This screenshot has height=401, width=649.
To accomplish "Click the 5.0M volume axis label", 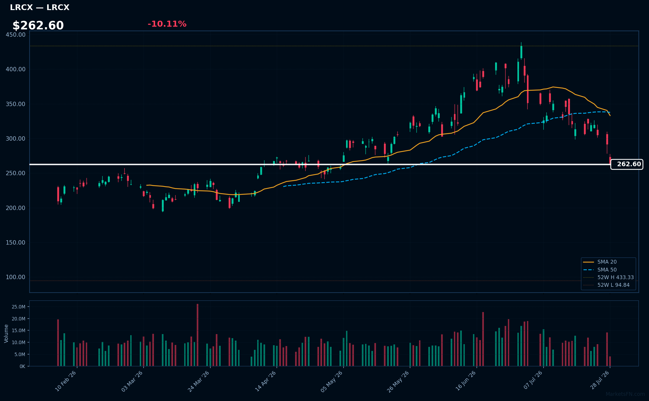I will [20, 354].
